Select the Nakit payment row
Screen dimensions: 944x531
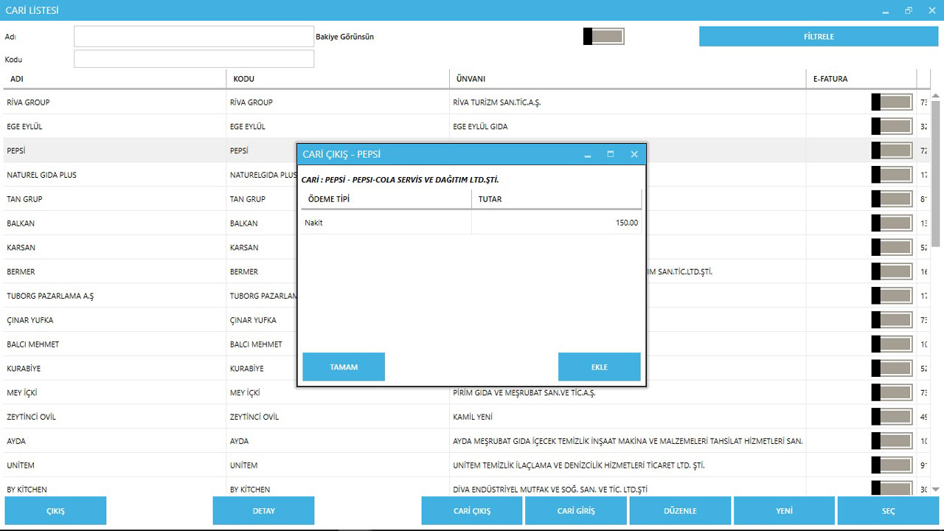click(x=472, y=223)
